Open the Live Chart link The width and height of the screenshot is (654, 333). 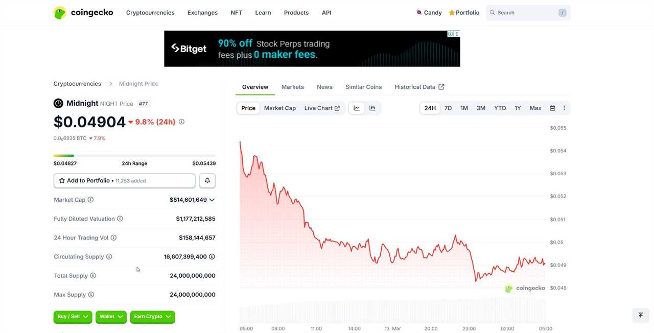click(322, 108)
